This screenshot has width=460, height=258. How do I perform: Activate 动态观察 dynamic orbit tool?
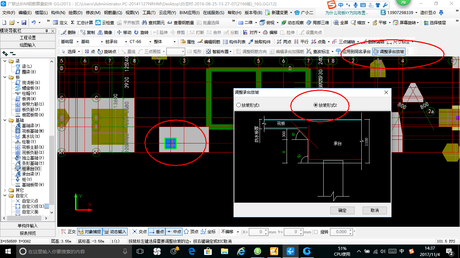click(x=293, y=23)
